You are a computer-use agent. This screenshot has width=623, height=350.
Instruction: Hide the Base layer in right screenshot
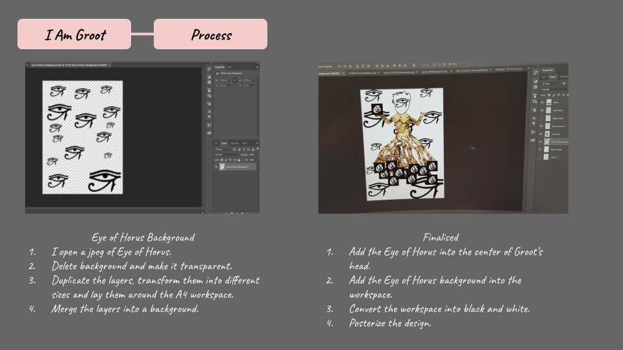point(543,102)
